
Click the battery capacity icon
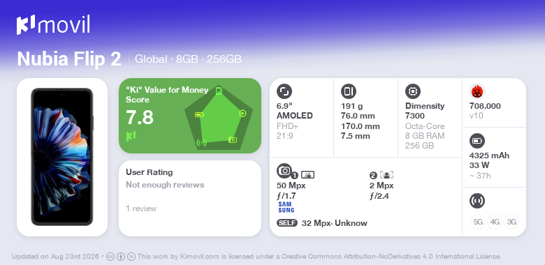coord(477,141)
